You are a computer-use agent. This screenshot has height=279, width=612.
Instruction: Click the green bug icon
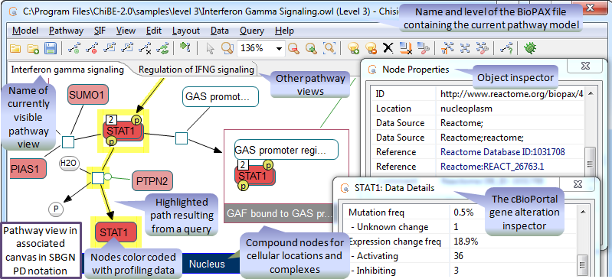coord(530,48)
